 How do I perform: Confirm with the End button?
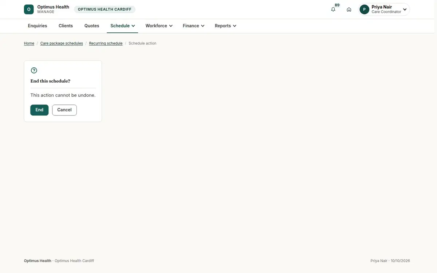39,110
